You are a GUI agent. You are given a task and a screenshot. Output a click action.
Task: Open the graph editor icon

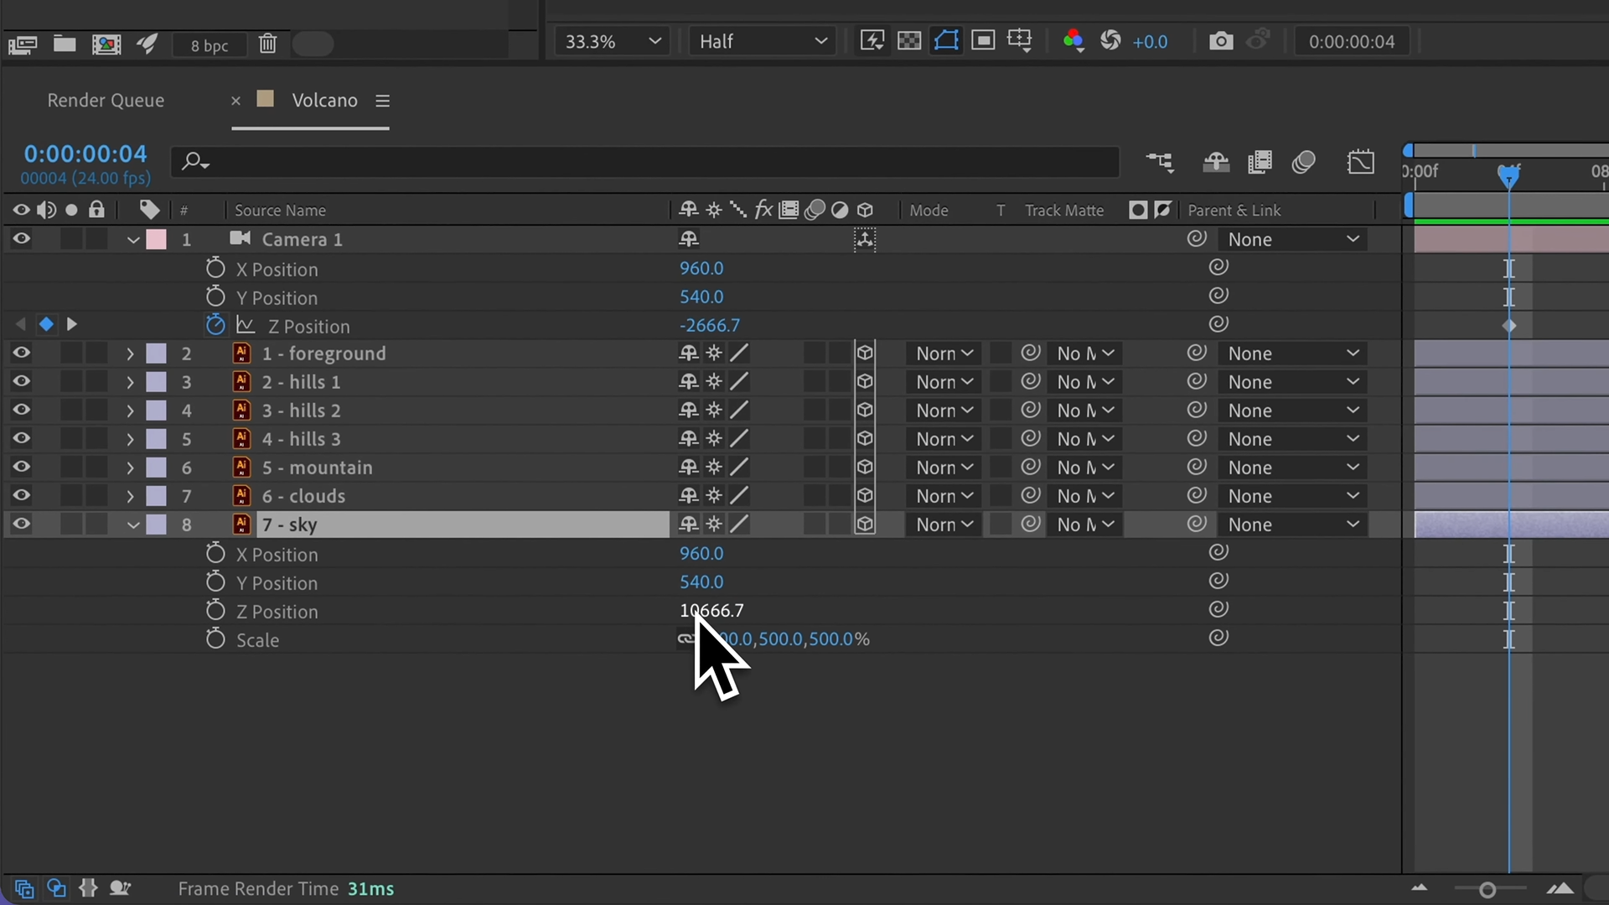coord(1361,162)
